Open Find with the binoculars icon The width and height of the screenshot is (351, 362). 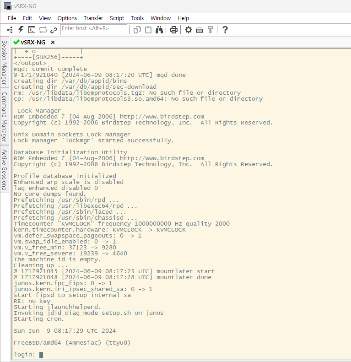[x=159, y=30]
